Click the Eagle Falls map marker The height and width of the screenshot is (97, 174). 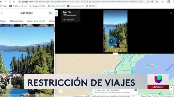[116, 72]
